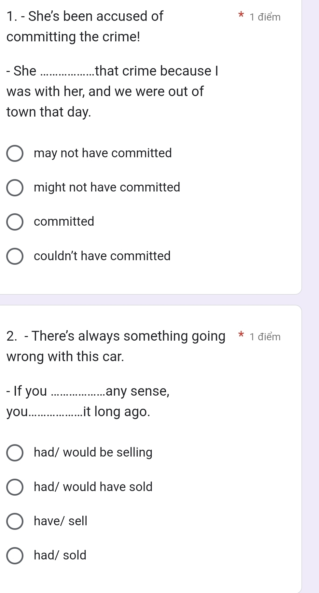Click the '1 điểm' label on question 2

click(265, 337)
